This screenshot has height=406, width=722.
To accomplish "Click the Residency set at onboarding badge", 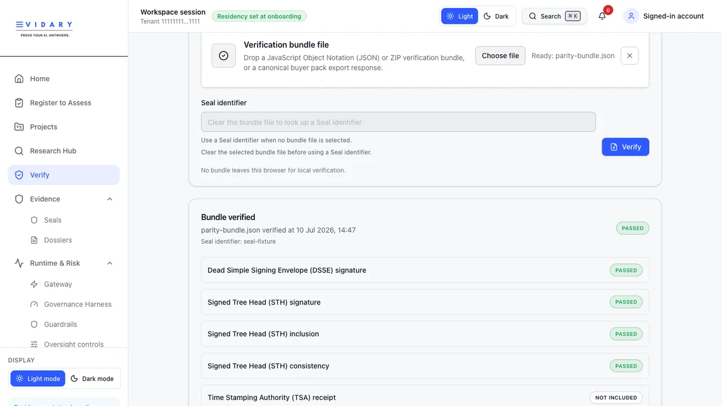I will click(259, 16).
